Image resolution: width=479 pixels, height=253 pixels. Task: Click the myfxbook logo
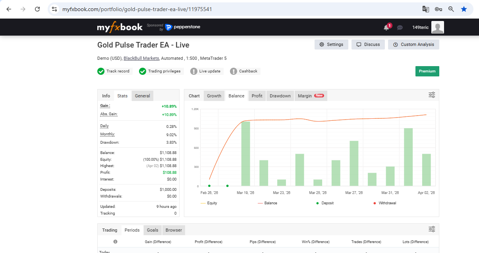coord(120,27)
